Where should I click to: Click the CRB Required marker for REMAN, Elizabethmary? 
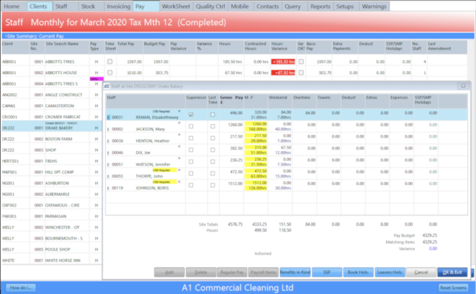pos(161,111)
